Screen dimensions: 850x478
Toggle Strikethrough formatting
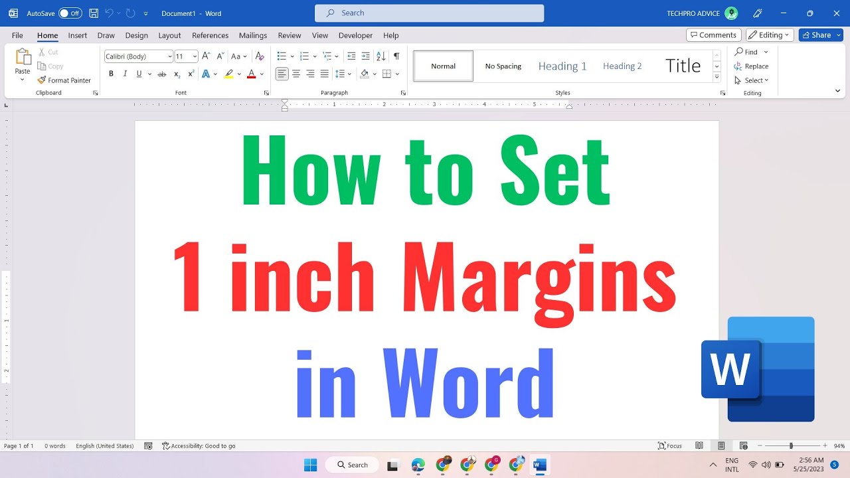[161, 74]
